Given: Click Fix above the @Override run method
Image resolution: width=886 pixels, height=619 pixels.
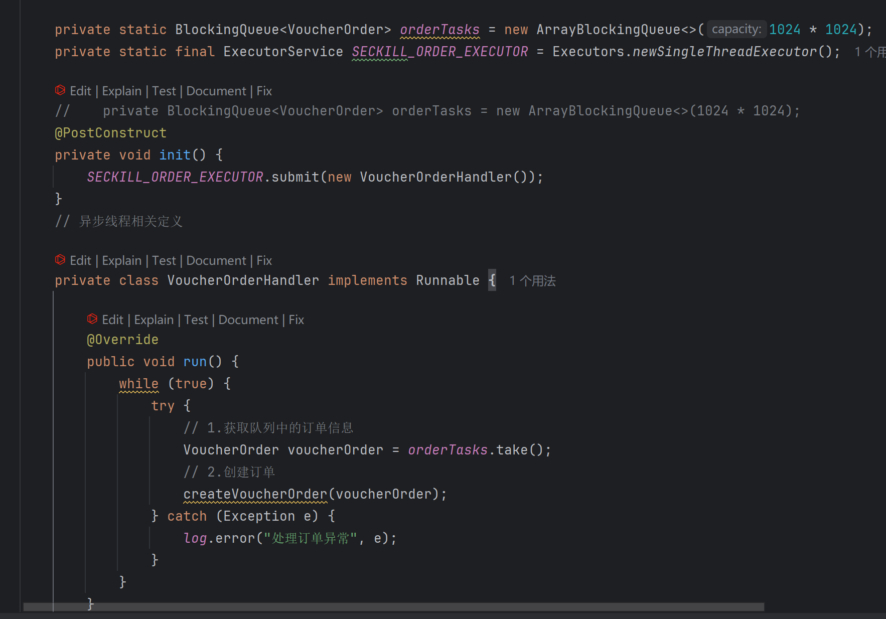Looking at the screenshot, I should click(297, 320).
